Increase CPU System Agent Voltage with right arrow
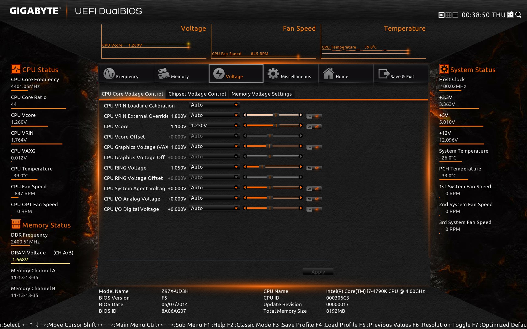 (x=301, y=187)
